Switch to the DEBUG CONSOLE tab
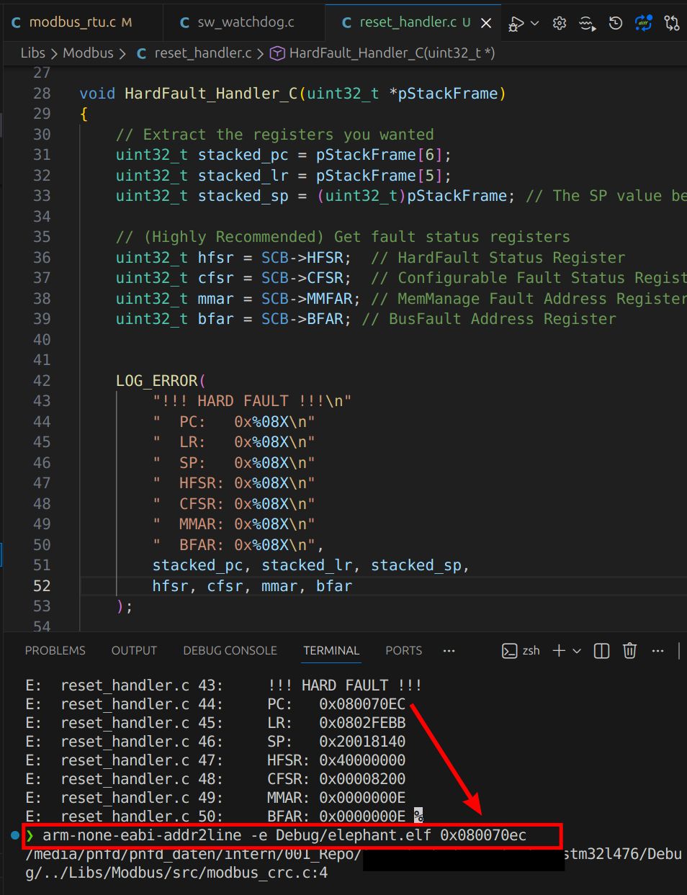 (230, 651)
